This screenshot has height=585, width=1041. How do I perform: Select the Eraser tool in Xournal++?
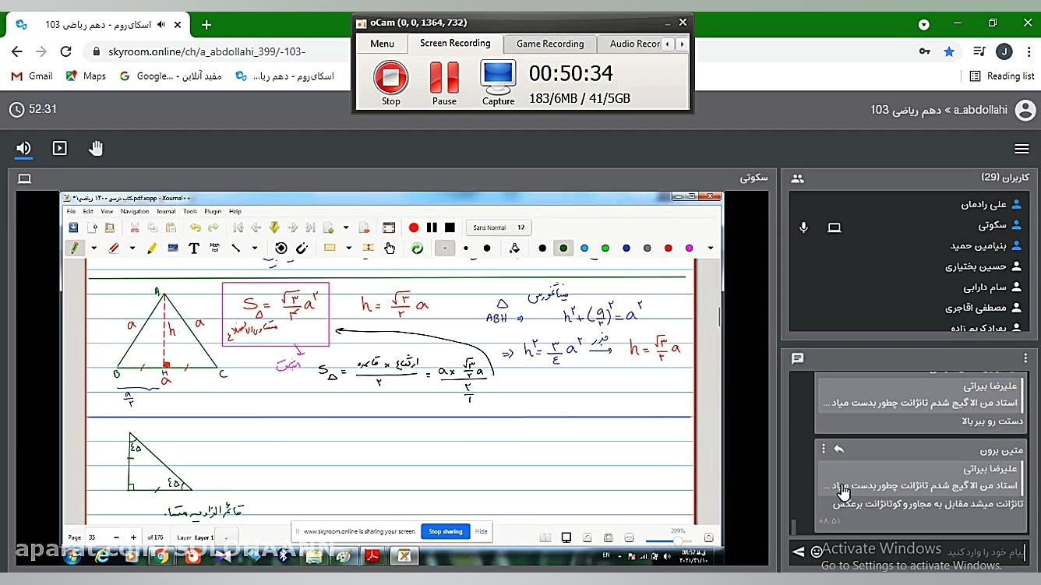click(114, 248)
